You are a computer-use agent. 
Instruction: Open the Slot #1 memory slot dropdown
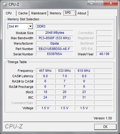(20, 26)
